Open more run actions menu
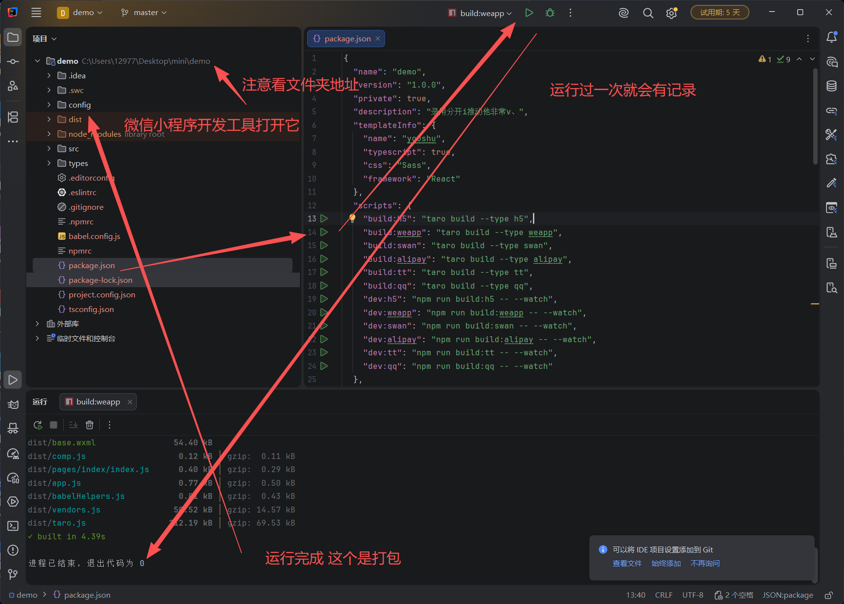 point(570,13)
